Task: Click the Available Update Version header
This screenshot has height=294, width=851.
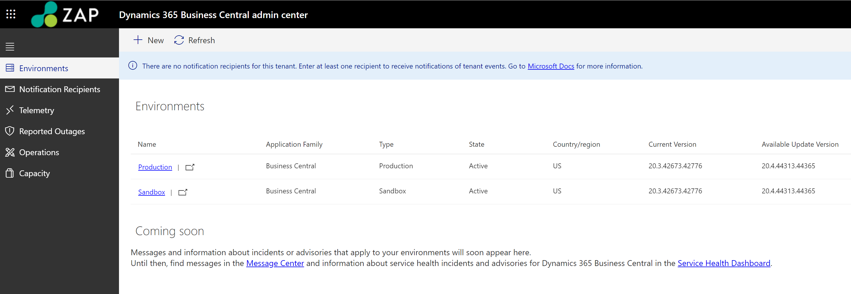Action: (800, 144)
